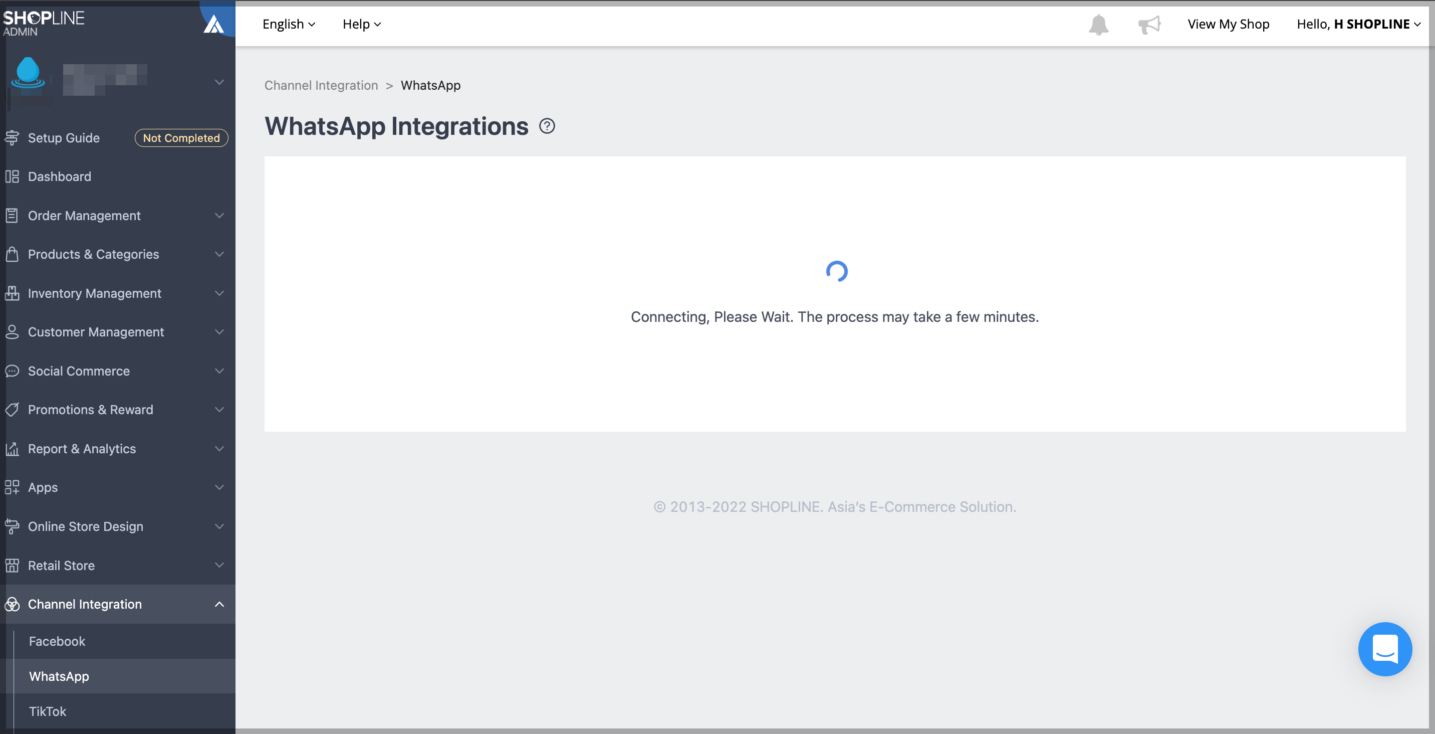
Task: Open the announcements megaphone icon
Action: coord(1149,25)
